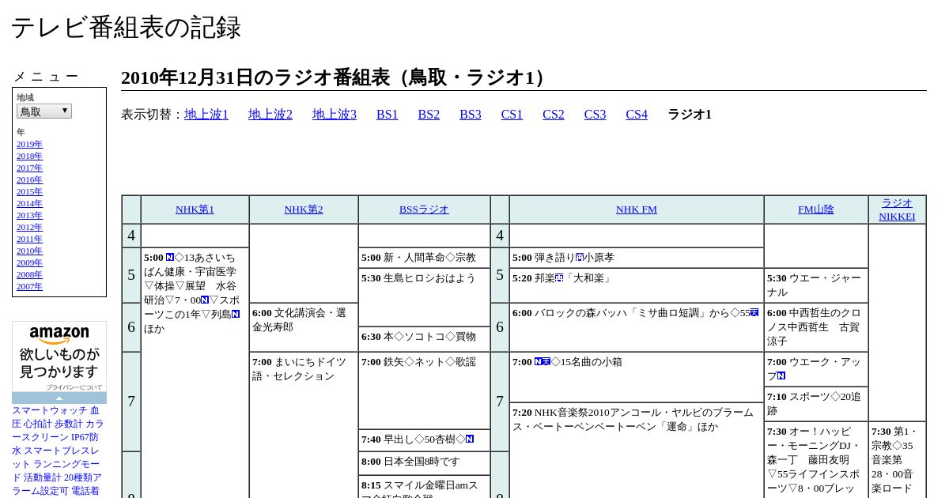
Task: Select 2013年 in year list
Action: tap(29, 215)
